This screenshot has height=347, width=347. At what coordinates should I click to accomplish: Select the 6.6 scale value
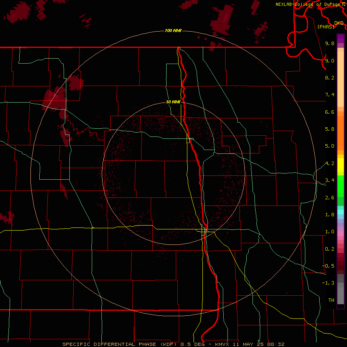point(330,112)
